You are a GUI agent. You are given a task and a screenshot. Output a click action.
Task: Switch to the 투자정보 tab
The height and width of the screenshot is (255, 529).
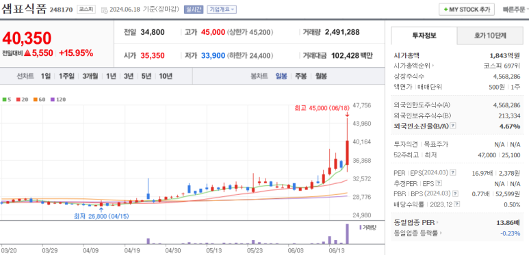pos(424,36)
